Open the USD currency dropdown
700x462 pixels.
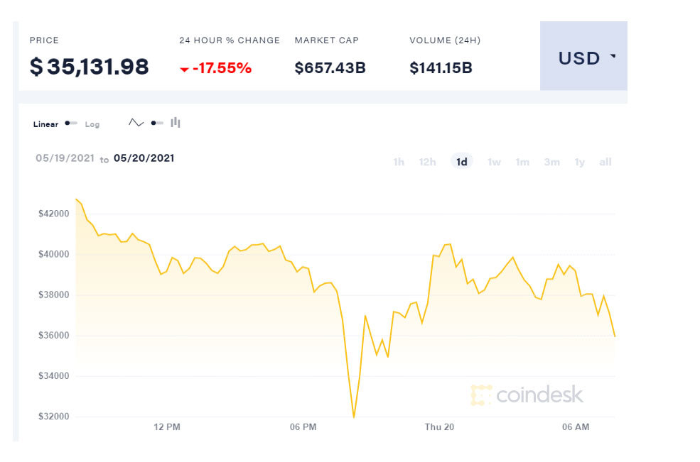(583, 57)
